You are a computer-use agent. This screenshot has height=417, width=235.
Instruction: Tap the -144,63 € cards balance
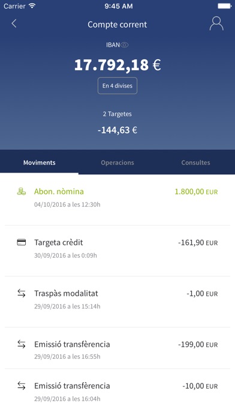pos(117,130)
